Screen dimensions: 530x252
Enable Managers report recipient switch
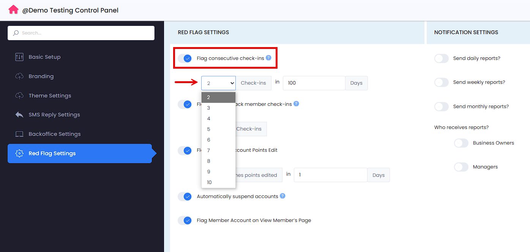(x=461, y=167)
